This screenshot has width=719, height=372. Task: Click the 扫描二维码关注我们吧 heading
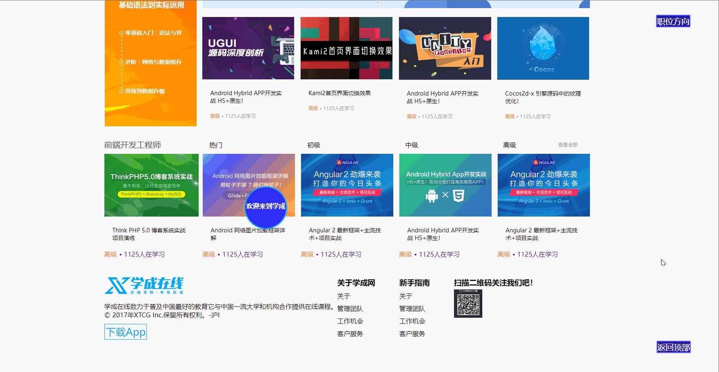click(493, 283)
